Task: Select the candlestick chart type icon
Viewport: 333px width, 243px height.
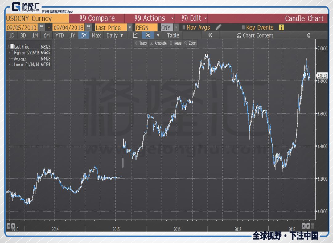Action: tap(148, 35)
